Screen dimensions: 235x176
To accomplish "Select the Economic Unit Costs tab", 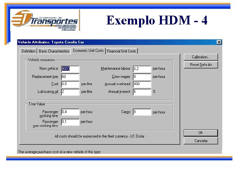I will pyautogui.click(x=88, y=51).
